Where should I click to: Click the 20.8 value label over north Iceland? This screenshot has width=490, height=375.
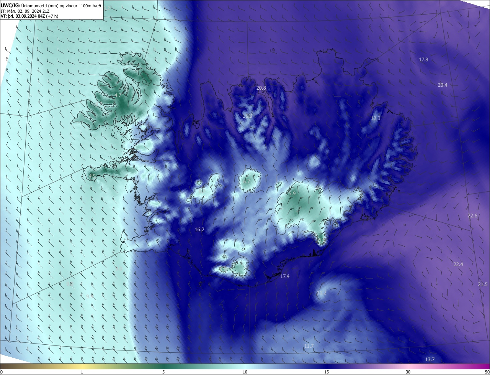pyautogui.click(x=261, y=88)
